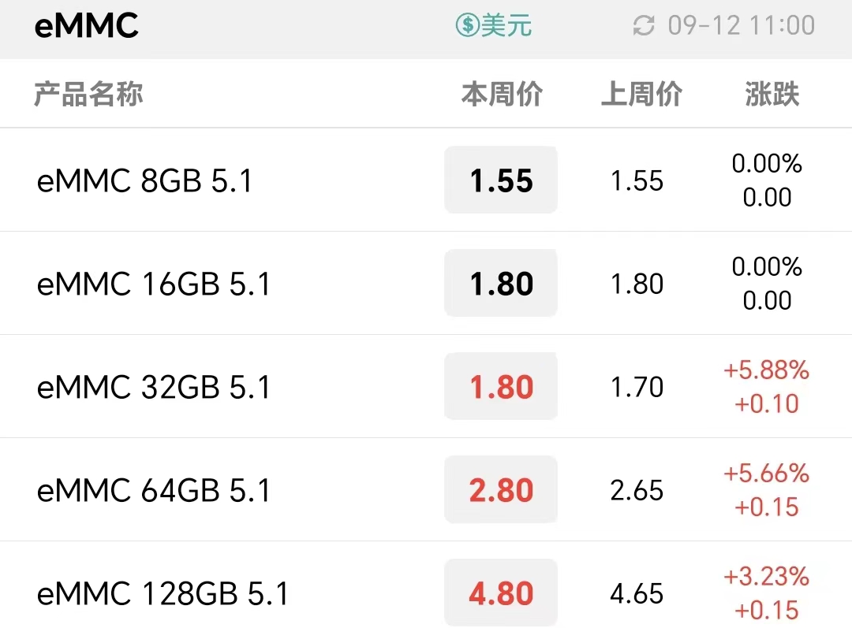Click the +5.88% change value
Image resolution: width=852 pixels, height=628 pixels.
[x=766, y=370]
